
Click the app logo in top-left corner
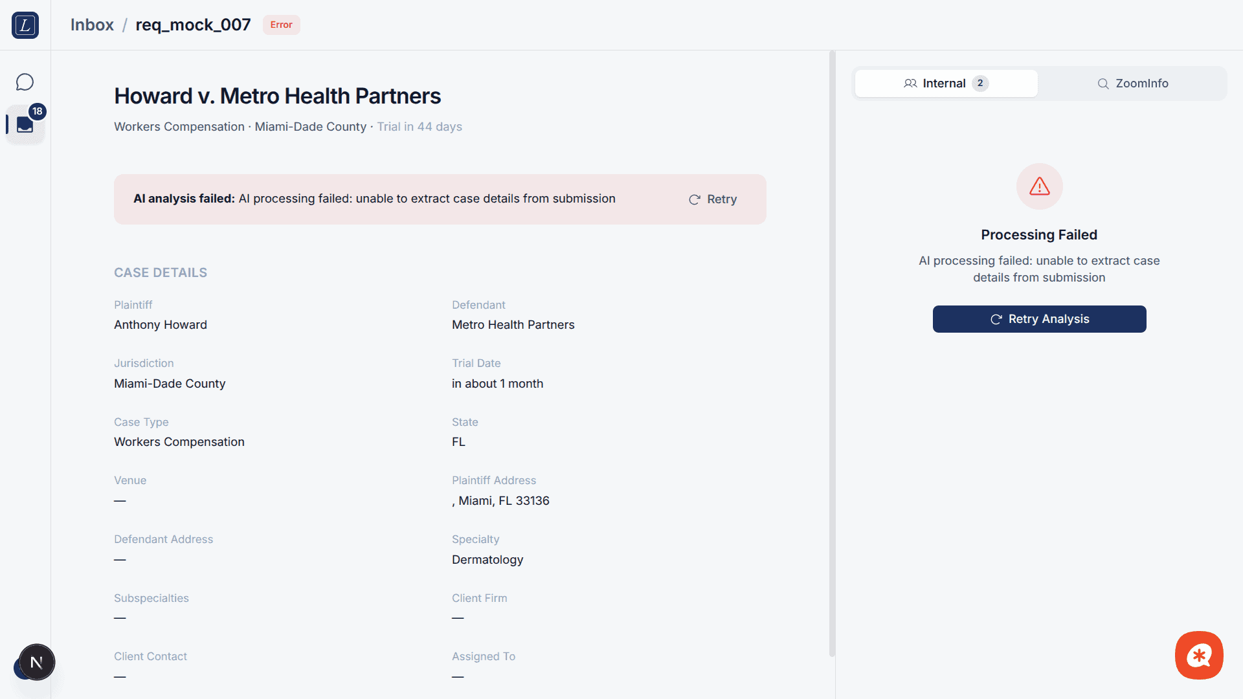click(x=25, y=25)
